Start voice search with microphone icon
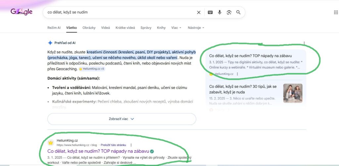Viewport: 339px width, 166px height. [220, 12]
